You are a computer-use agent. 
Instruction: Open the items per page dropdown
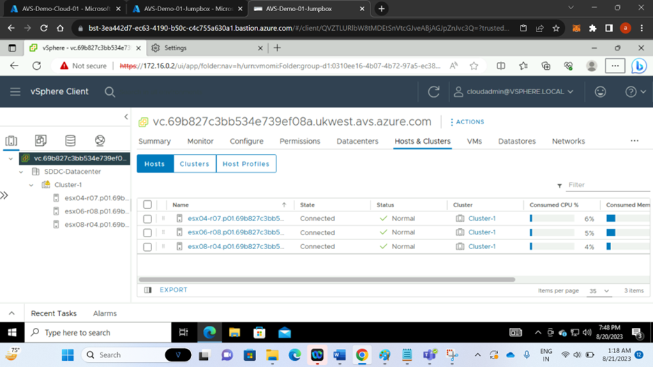click(x=599, y=291)
